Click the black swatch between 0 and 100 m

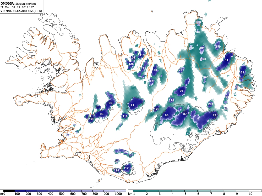coord(9,191)
